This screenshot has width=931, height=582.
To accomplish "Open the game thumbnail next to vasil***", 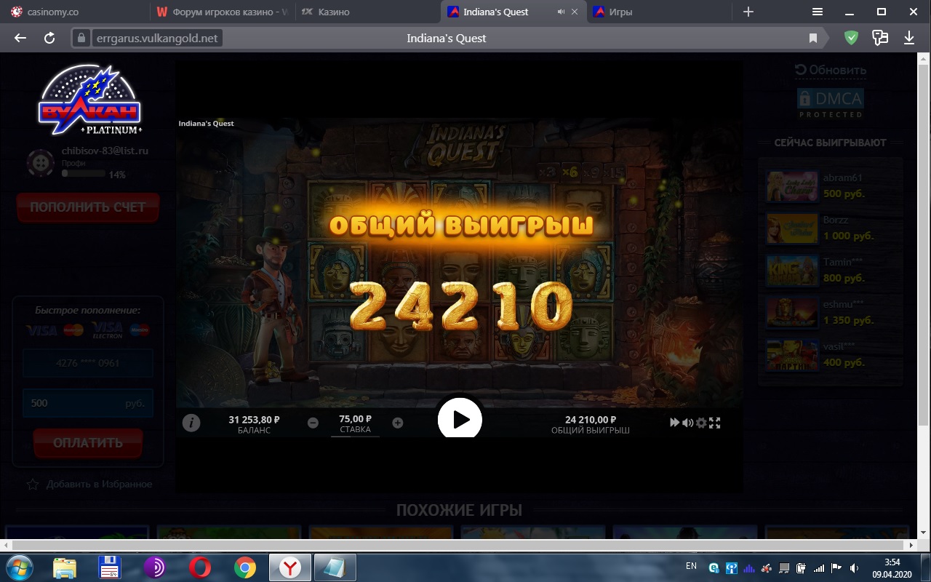I will click(x=792, y=355).
